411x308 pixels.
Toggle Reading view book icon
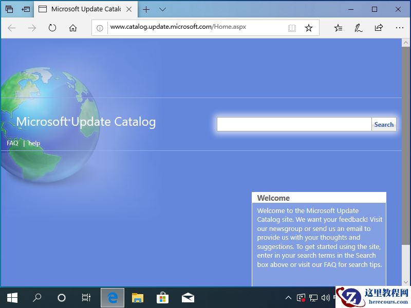click(x=292, y=28)
